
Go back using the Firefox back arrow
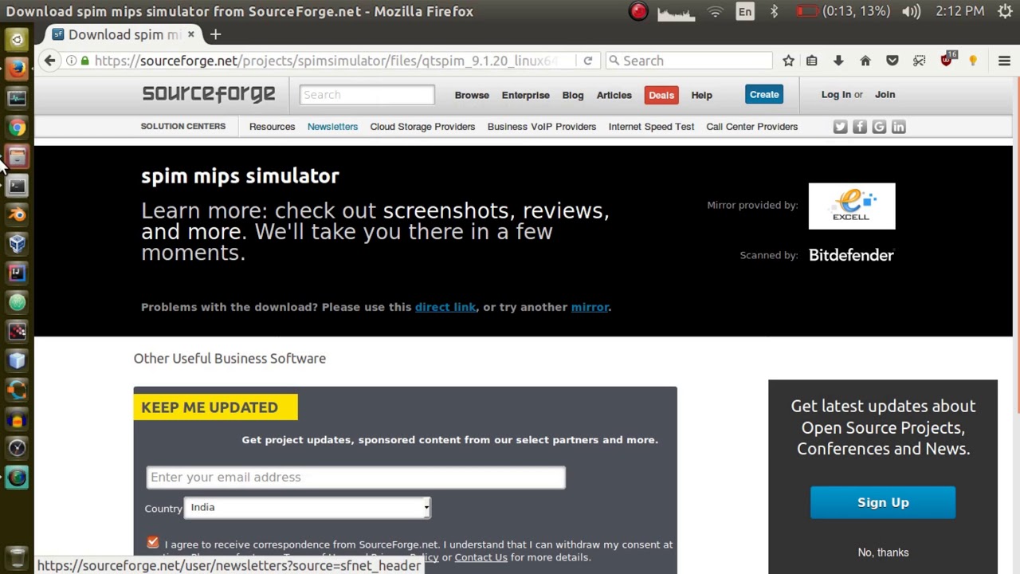[x=49, y=61]
